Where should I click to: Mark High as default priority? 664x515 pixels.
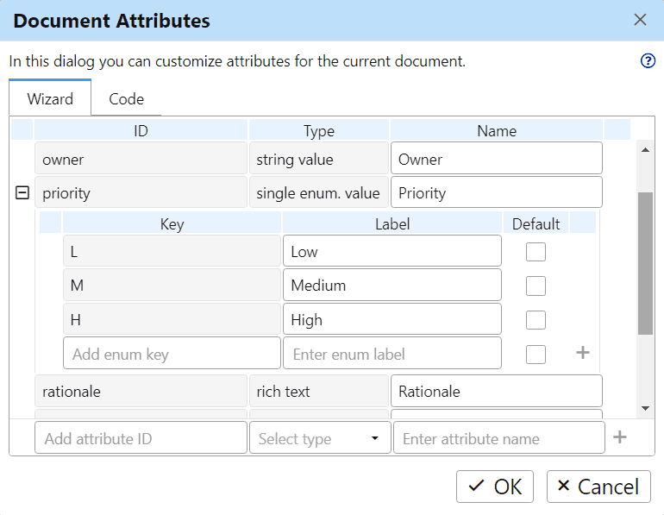(x=536, y=320)
